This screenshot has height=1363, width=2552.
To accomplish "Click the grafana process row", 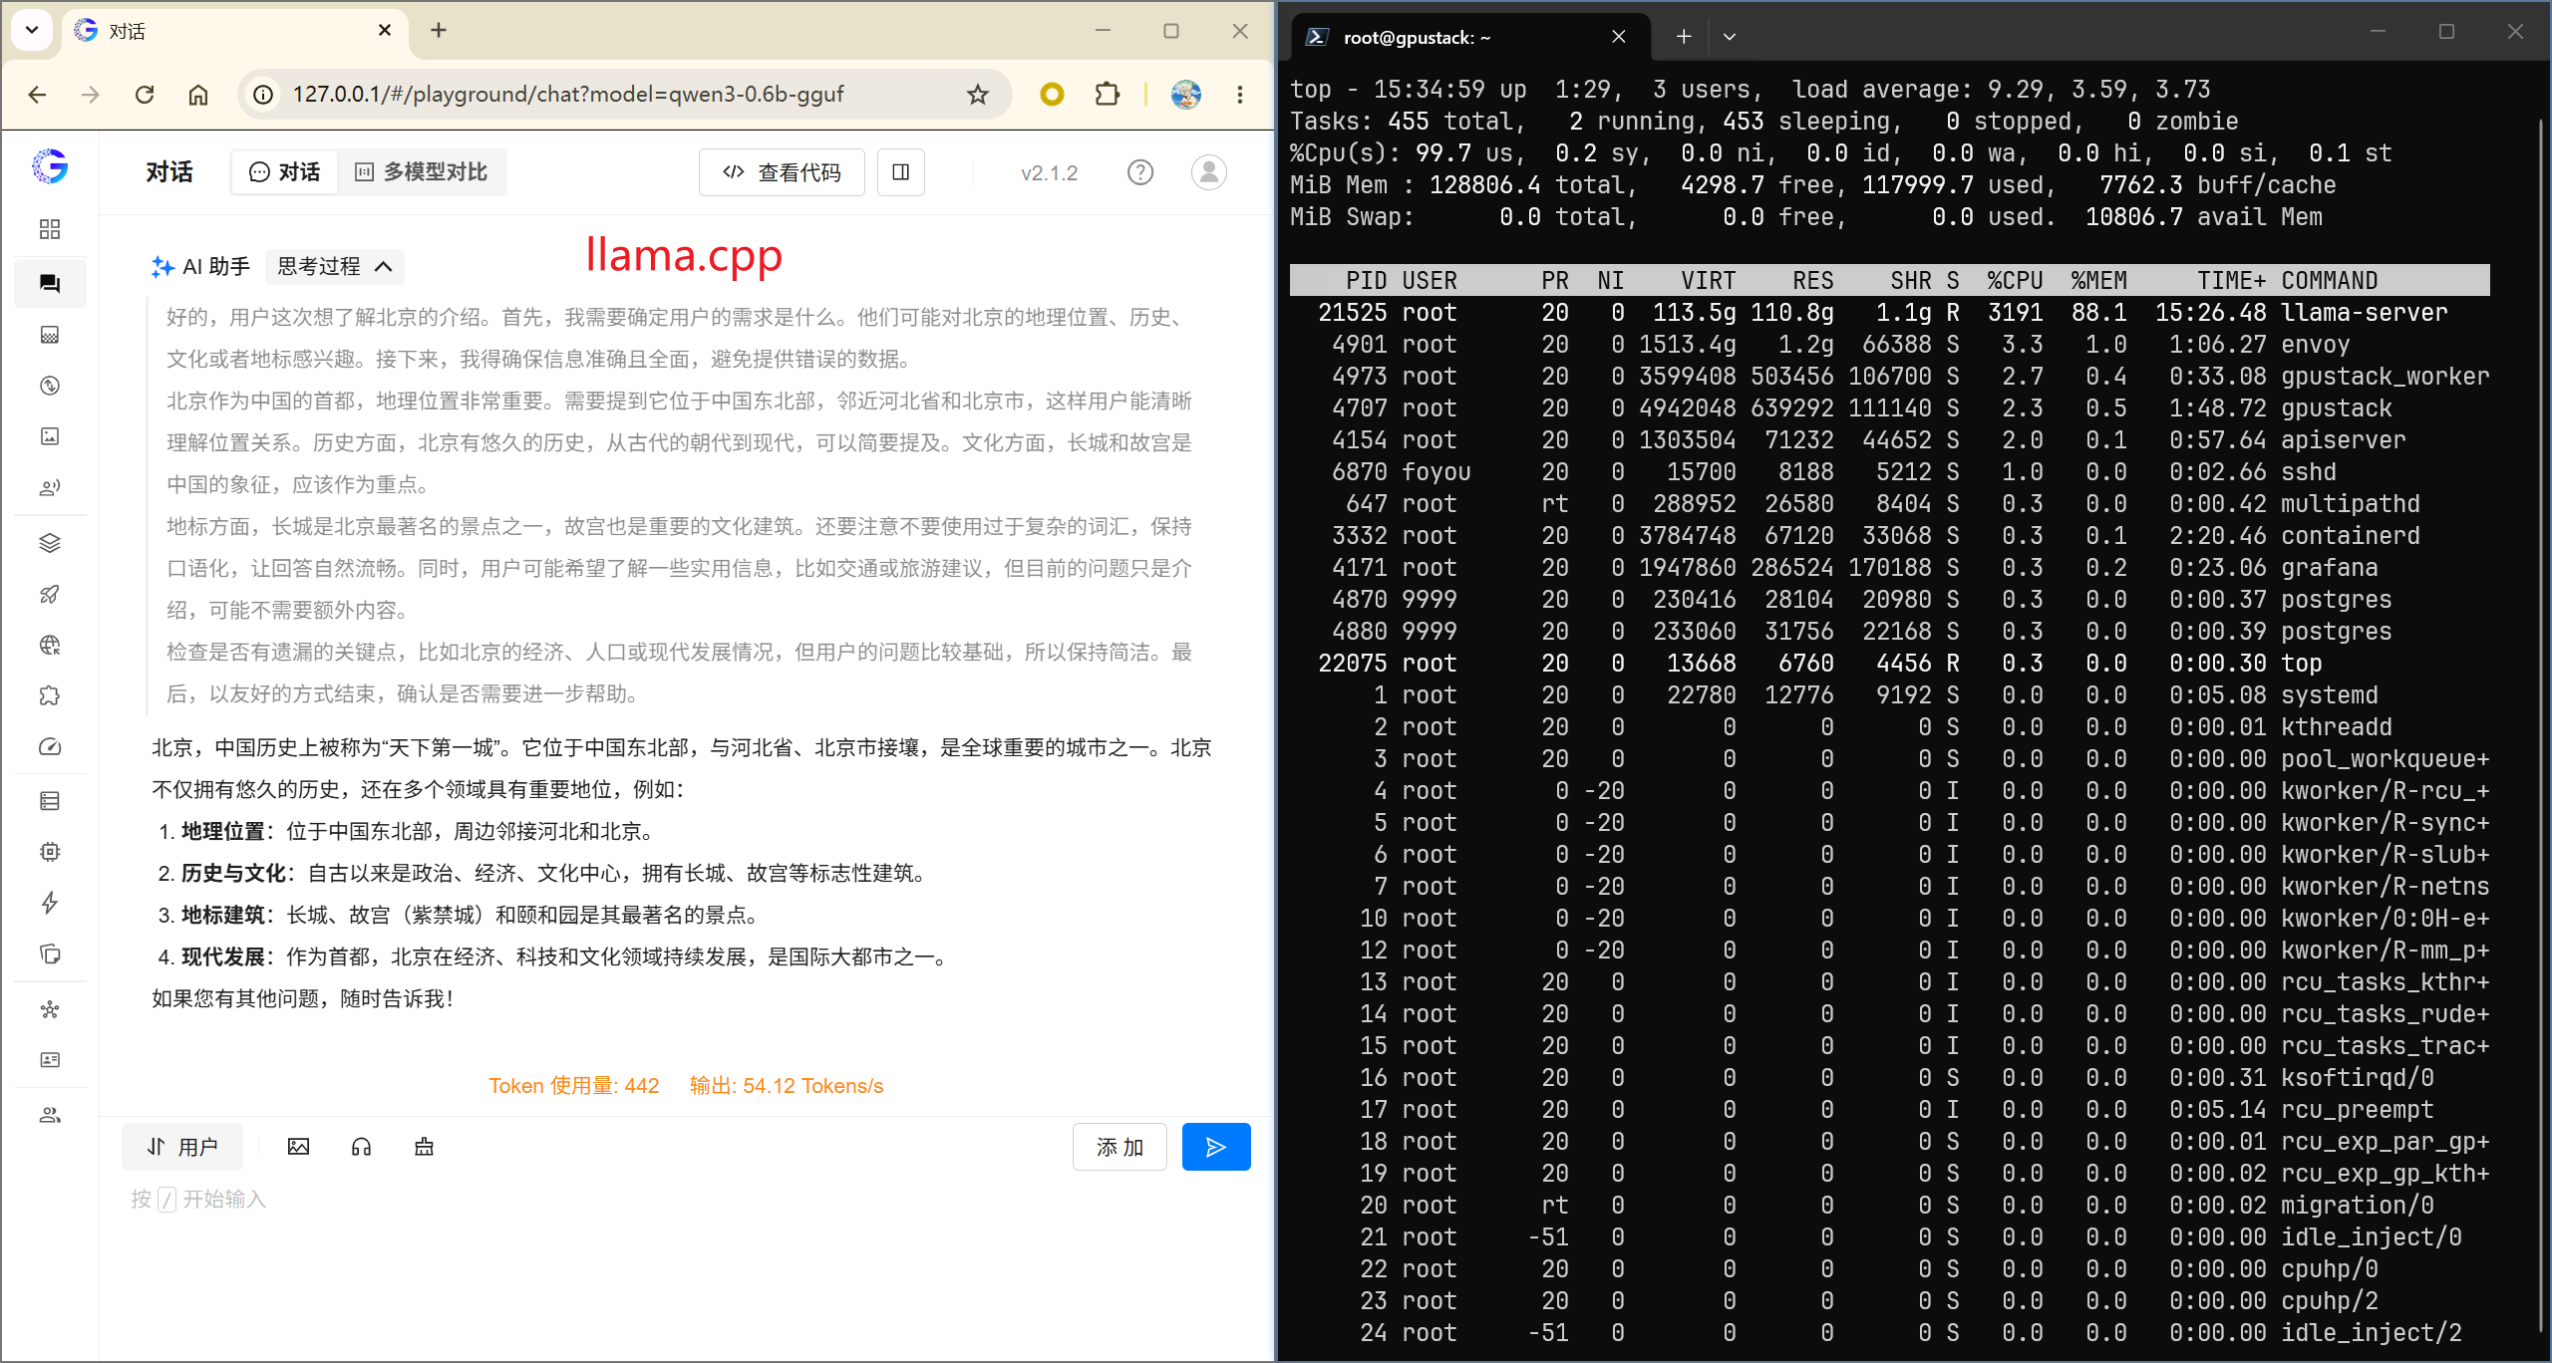I will [x=1889, y=568].
